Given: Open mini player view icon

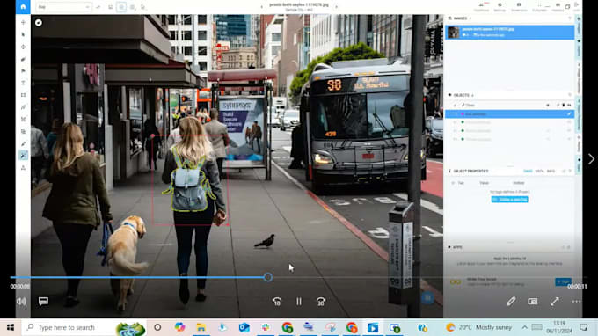Looking at the screenshot, I should tap(533, 302).
